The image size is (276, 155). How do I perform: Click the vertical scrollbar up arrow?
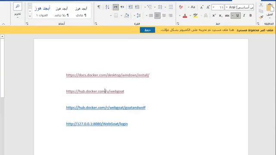pos(2,37)
